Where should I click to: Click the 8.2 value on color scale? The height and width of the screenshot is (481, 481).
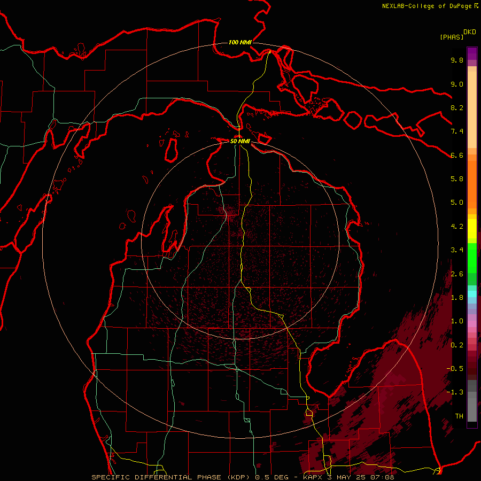pos(457,107)
